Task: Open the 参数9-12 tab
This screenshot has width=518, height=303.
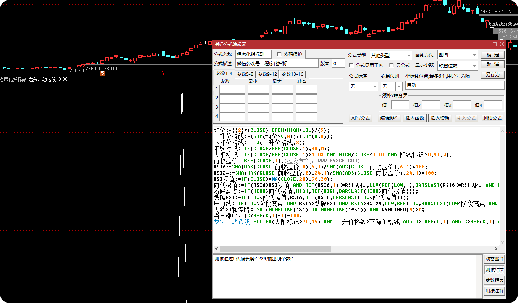Action: pyautogui.click(x=267, y=74)
